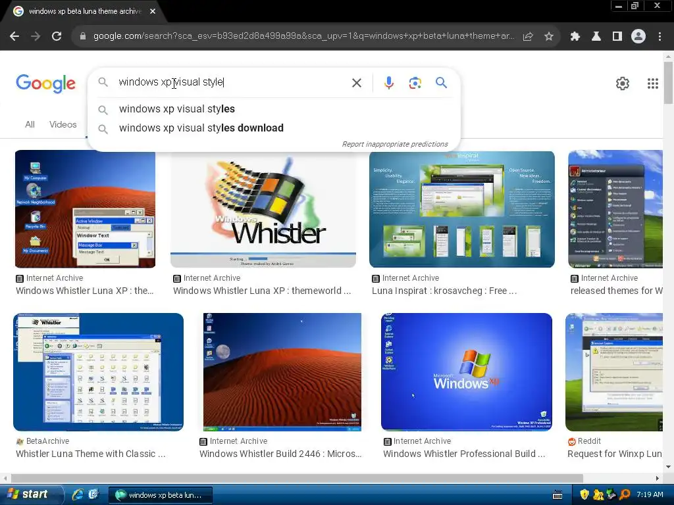Open the Whistler logo boot screen image
The image size is (674, 505).
coord(263,209)
